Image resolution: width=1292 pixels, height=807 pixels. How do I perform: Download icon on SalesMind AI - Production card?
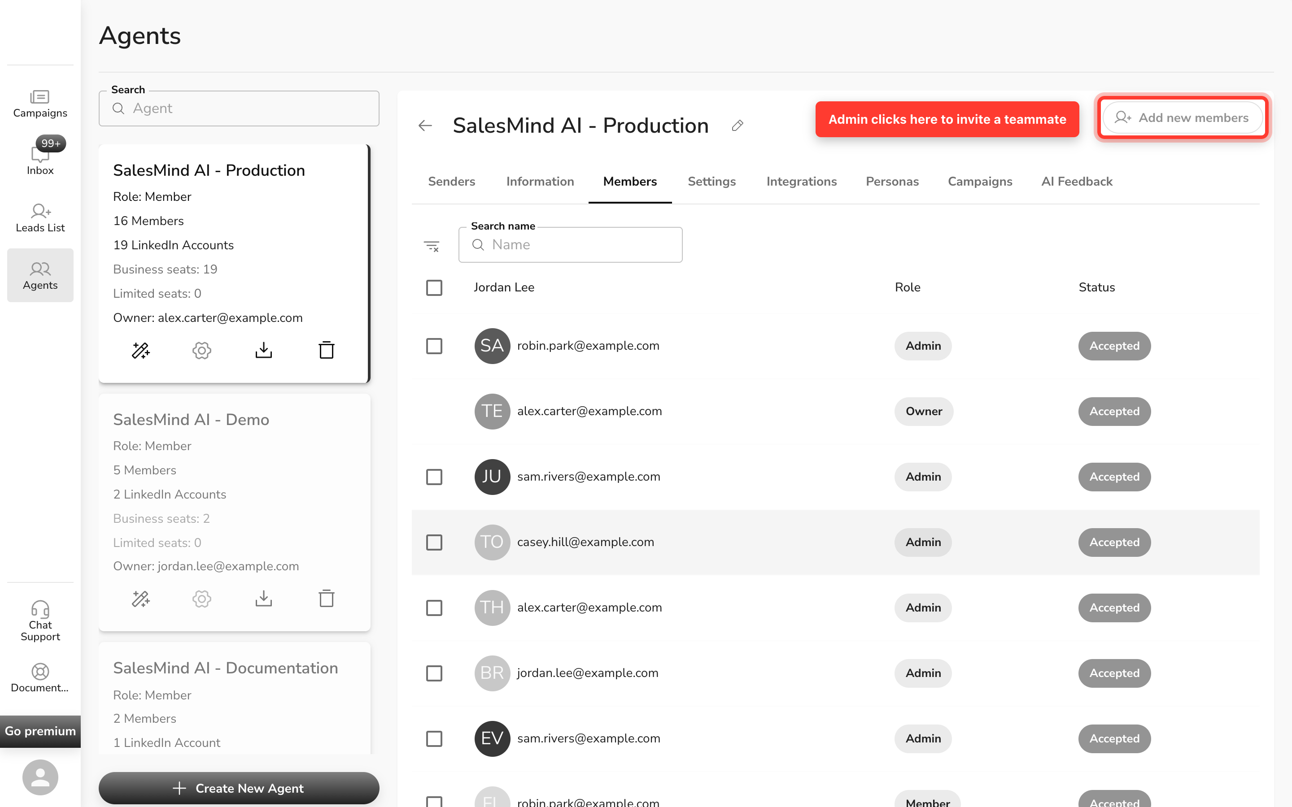(x=264, y=351)
